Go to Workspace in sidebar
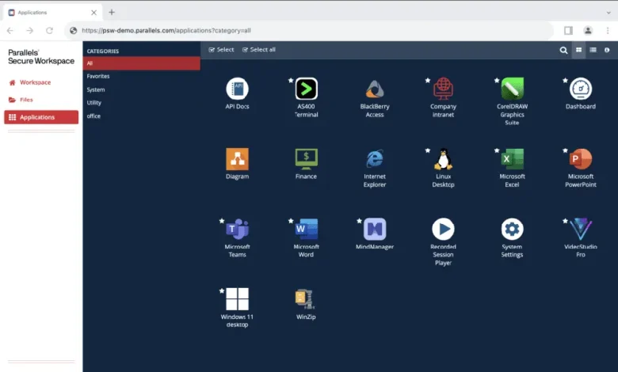Viewport: 618px width, 372px height. click(35, 82)
